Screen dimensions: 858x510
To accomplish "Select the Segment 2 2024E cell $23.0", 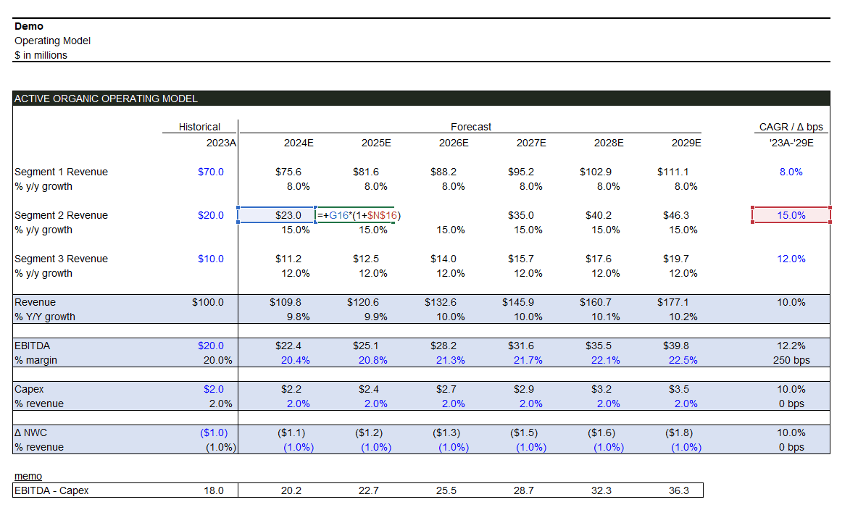I will click(x=276, y=215).
